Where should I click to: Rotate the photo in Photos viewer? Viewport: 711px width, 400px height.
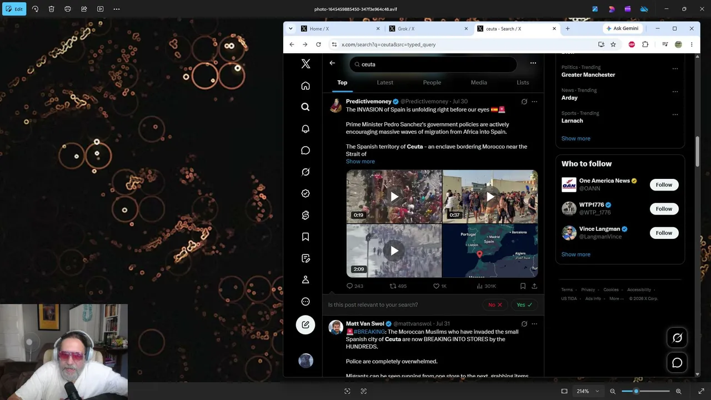tap(35, 9)
